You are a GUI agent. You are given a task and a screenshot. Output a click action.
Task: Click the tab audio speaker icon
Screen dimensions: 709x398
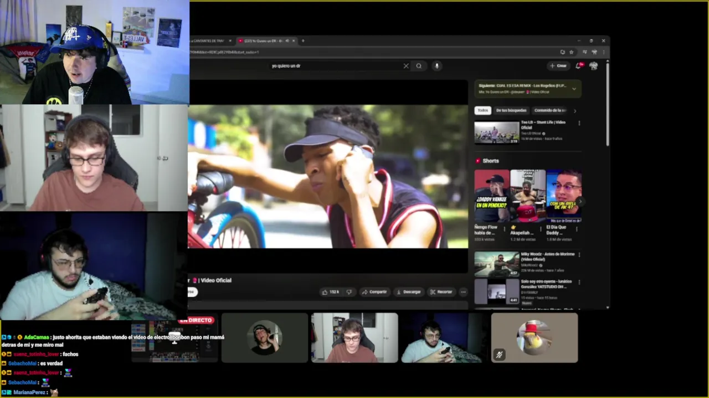pyautogui.click(x=288, y=40)
